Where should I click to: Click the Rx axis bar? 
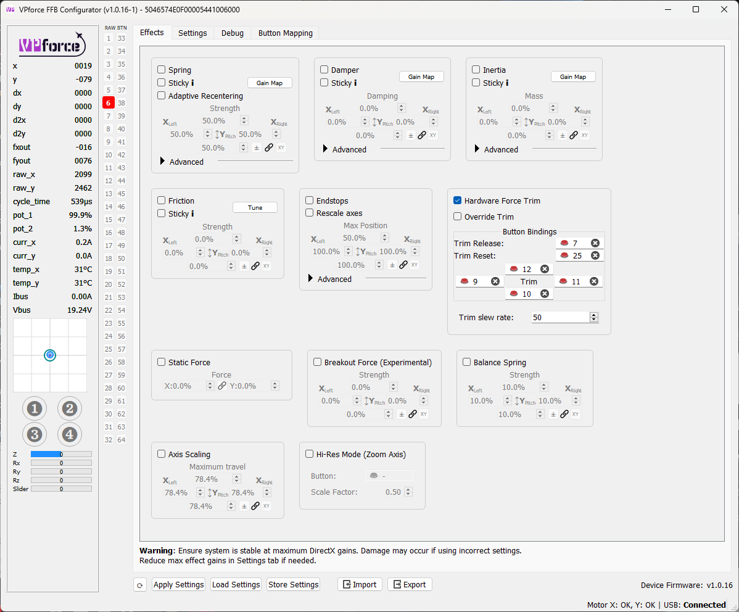click(x=61, y=463)
